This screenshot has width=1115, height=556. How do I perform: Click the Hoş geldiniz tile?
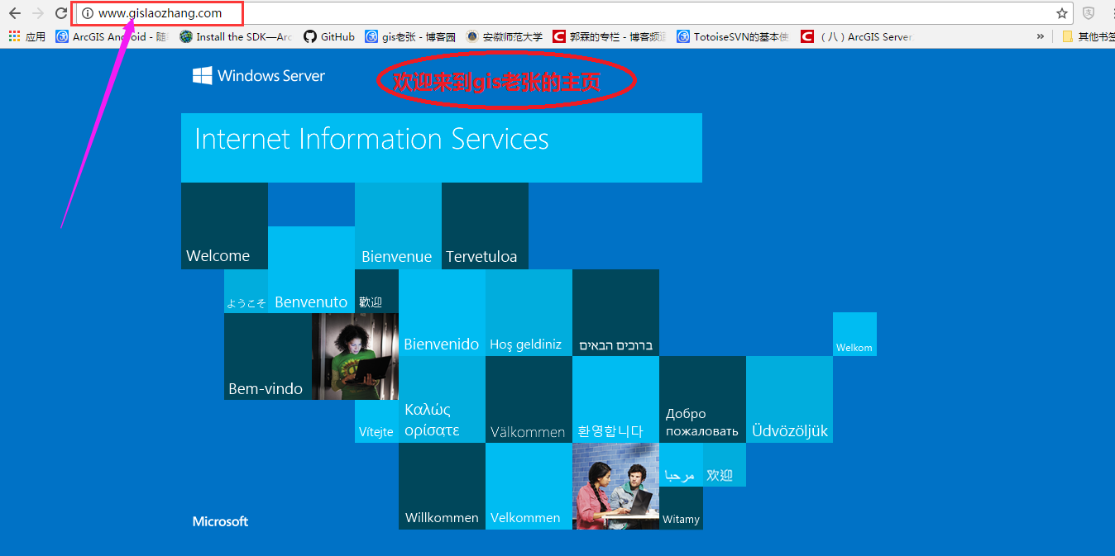pyautogui.click(x=529, y=312)
